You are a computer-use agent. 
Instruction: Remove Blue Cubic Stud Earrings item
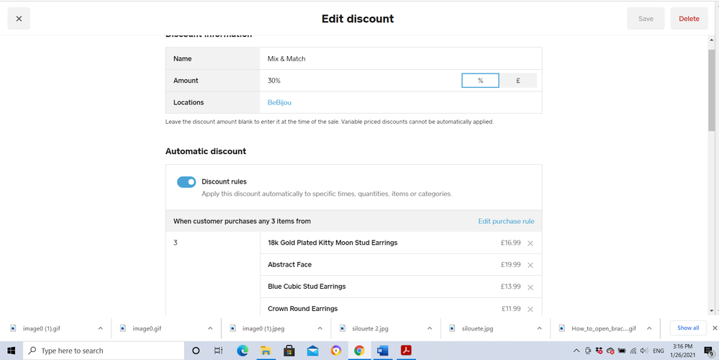pyautogui.click(x=530, y=287)
